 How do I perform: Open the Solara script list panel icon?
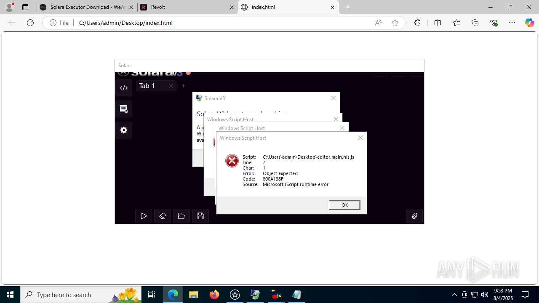[124, 109]
